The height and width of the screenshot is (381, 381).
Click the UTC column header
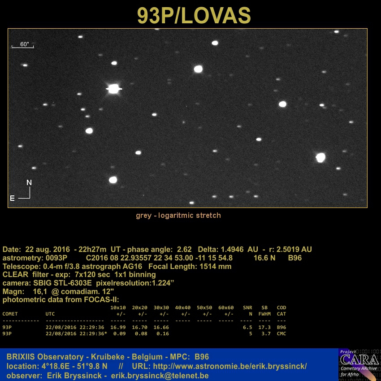pyautogui.click(x=50, y=314)
